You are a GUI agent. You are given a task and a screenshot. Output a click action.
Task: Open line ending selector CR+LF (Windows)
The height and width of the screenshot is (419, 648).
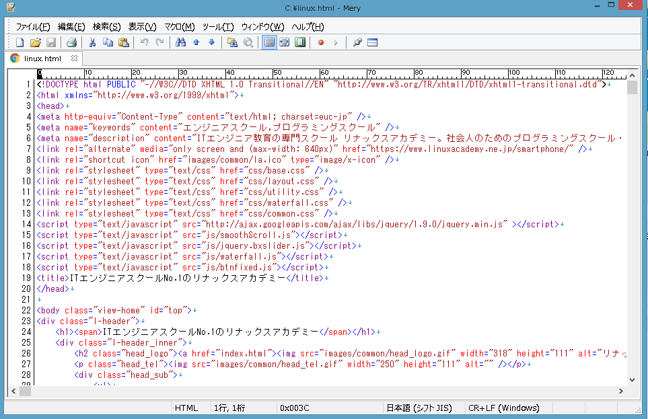tap(503, 408)
